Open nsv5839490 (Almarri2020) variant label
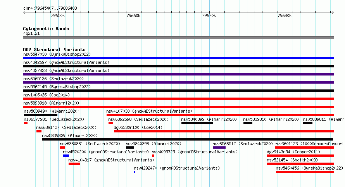 coord(52,111)
